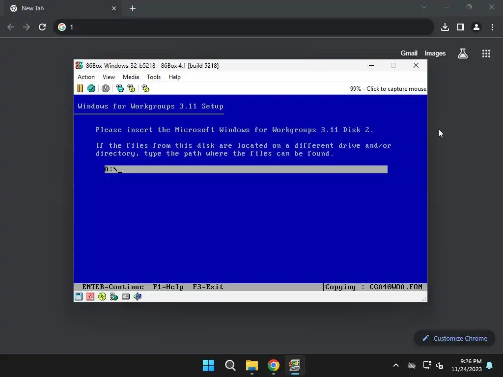Open the 86Box View menu
This screenshot has height=377, width=503.
(x=109, y=77)
